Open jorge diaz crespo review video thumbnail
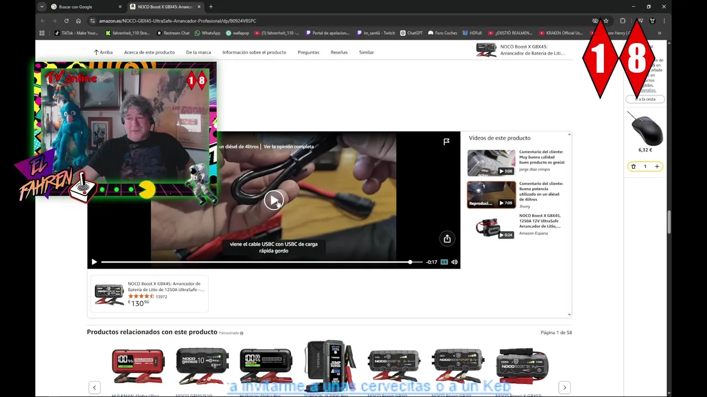The width and height of the screenshot is (707, 397). 491,163
